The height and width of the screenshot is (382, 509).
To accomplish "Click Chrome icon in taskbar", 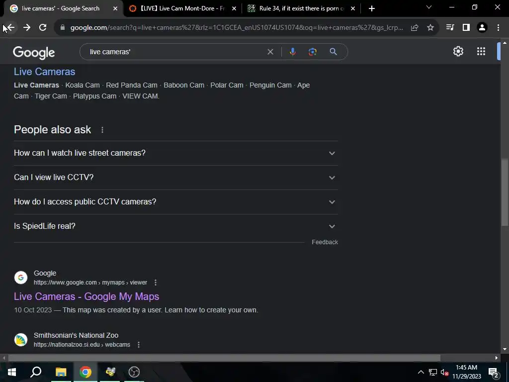I will tap(85, 372).
